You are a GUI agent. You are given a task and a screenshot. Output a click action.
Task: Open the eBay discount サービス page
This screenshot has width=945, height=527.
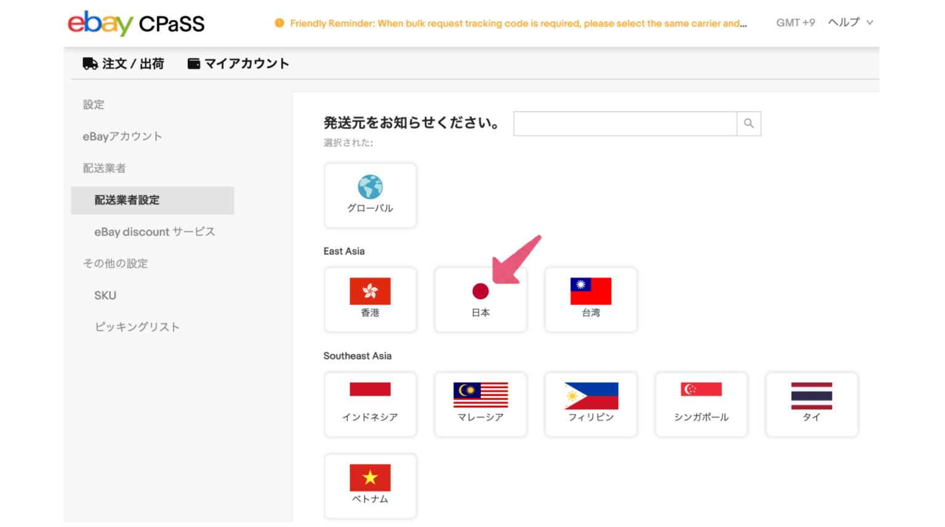(154, 232)
